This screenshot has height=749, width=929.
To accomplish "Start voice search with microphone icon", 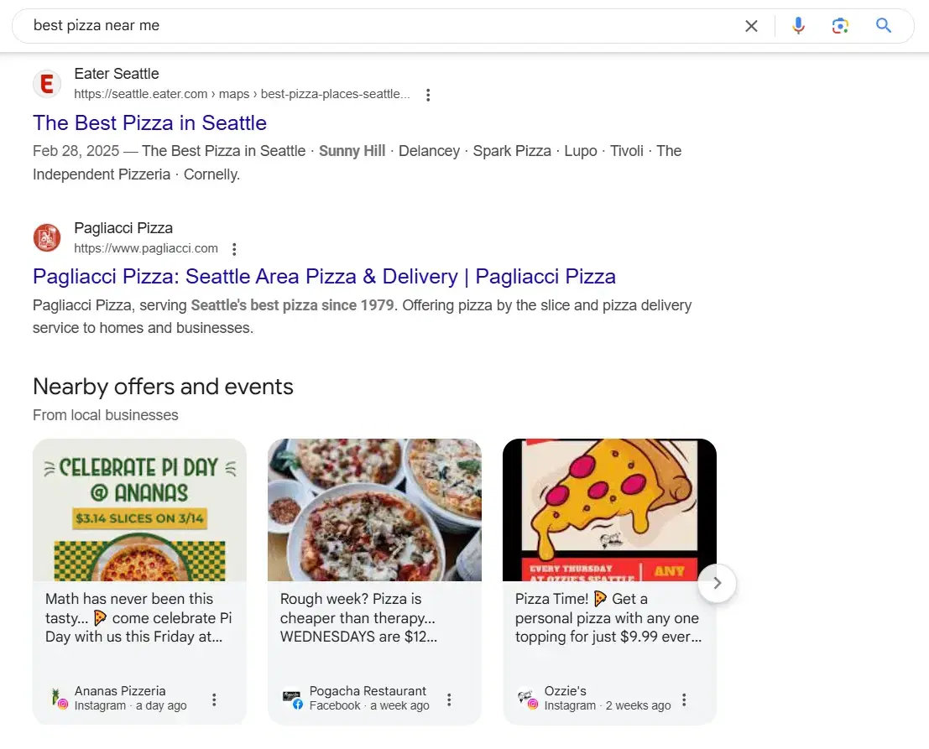I will (x=798, y=25).
